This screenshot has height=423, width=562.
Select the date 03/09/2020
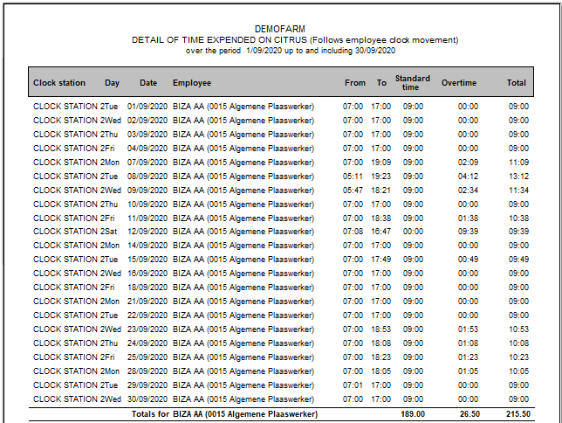point(147,135)
